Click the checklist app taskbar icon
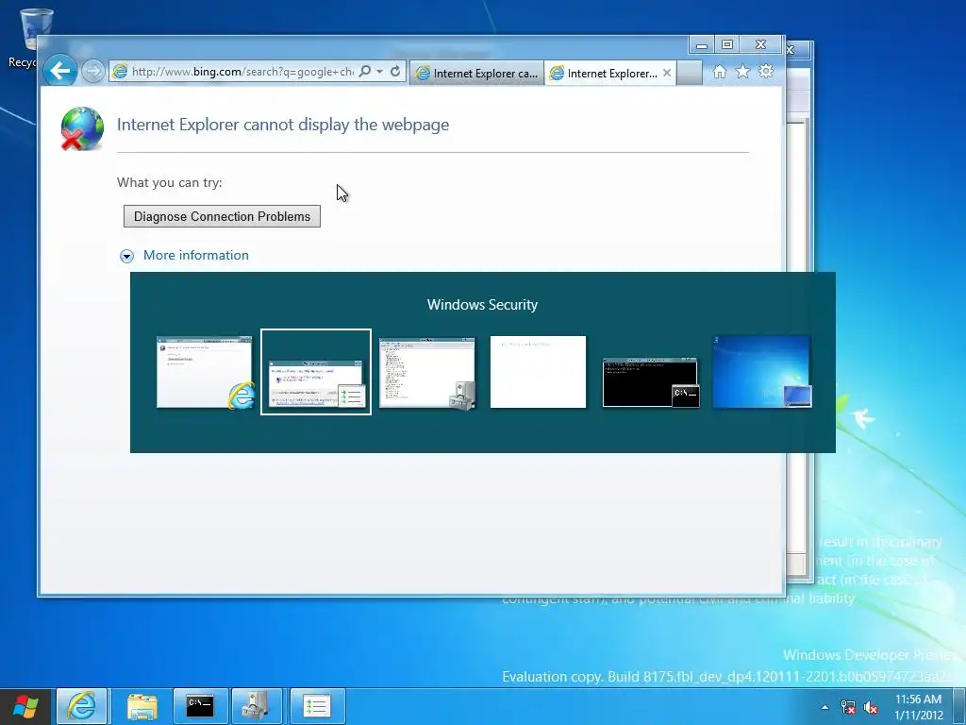966x725 pixels. (x=317, y=706)
